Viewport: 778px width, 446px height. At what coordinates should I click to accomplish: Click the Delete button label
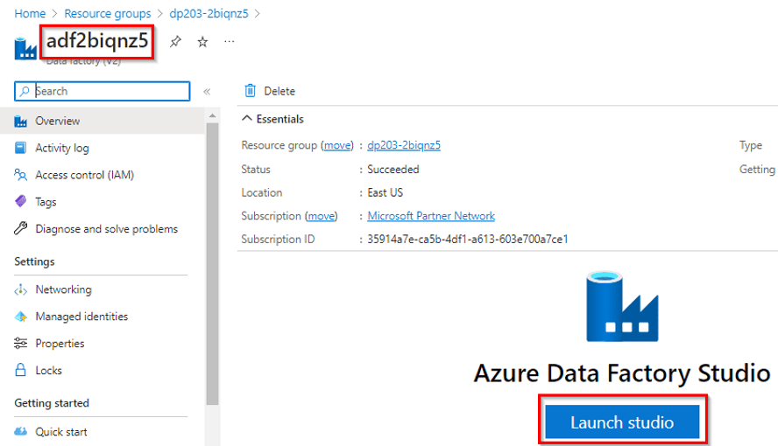tap(279, 91)
